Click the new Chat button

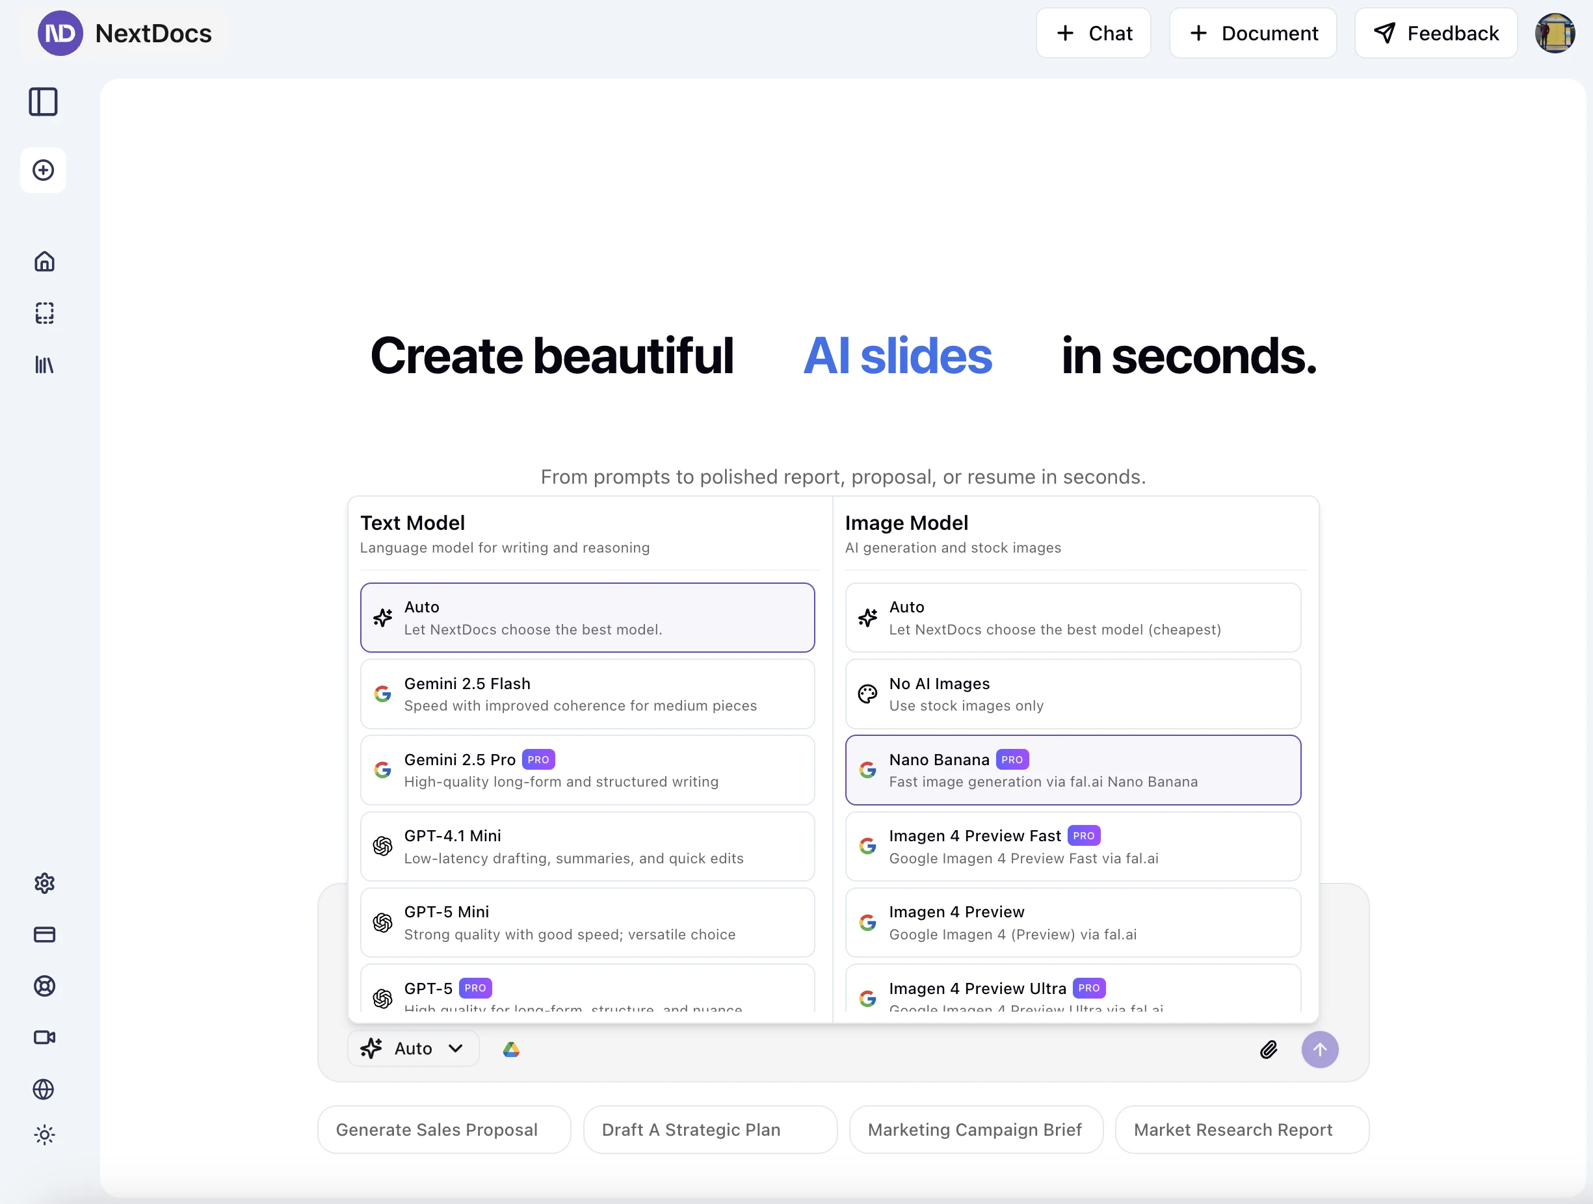[1093, 33]
